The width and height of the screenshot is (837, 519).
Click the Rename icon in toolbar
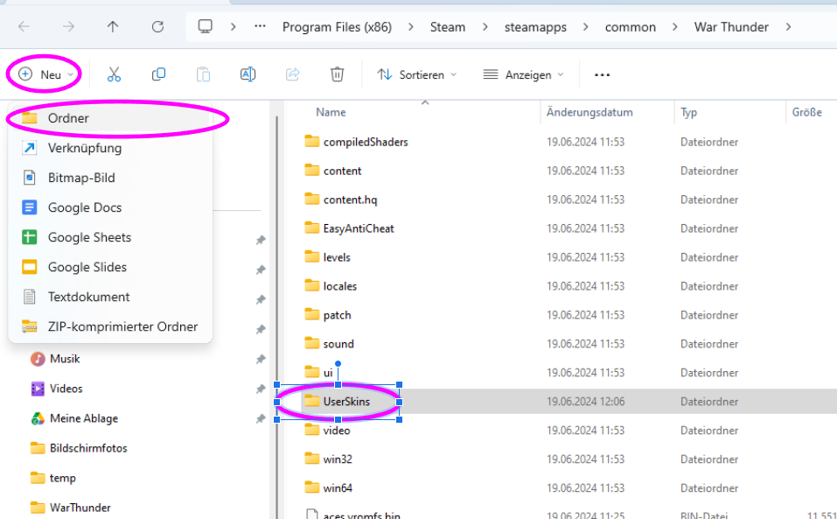click(248, 74)
